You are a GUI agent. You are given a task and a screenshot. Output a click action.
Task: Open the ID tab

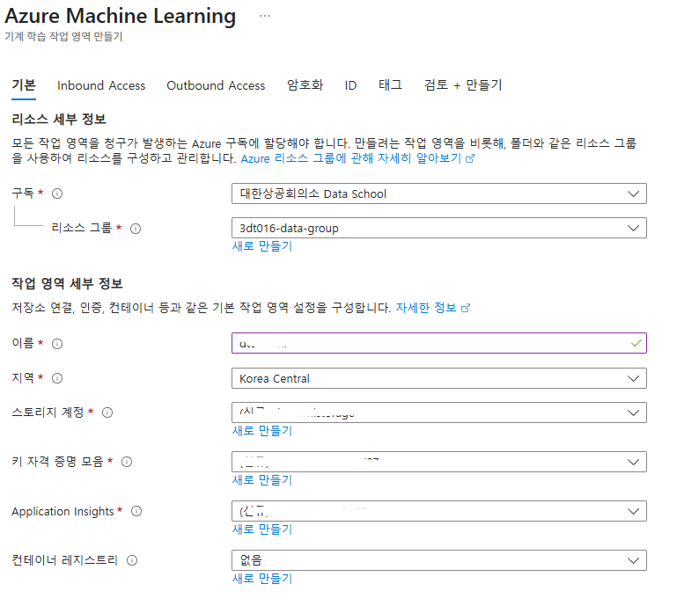pos(350,85)
